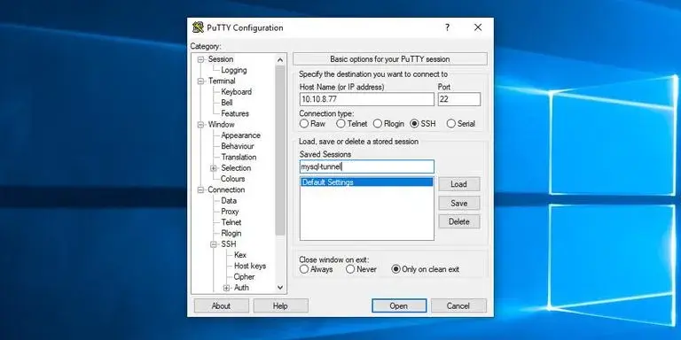Open the Features category
This screenshot has height=340, width=681.
tap(235, 113)
